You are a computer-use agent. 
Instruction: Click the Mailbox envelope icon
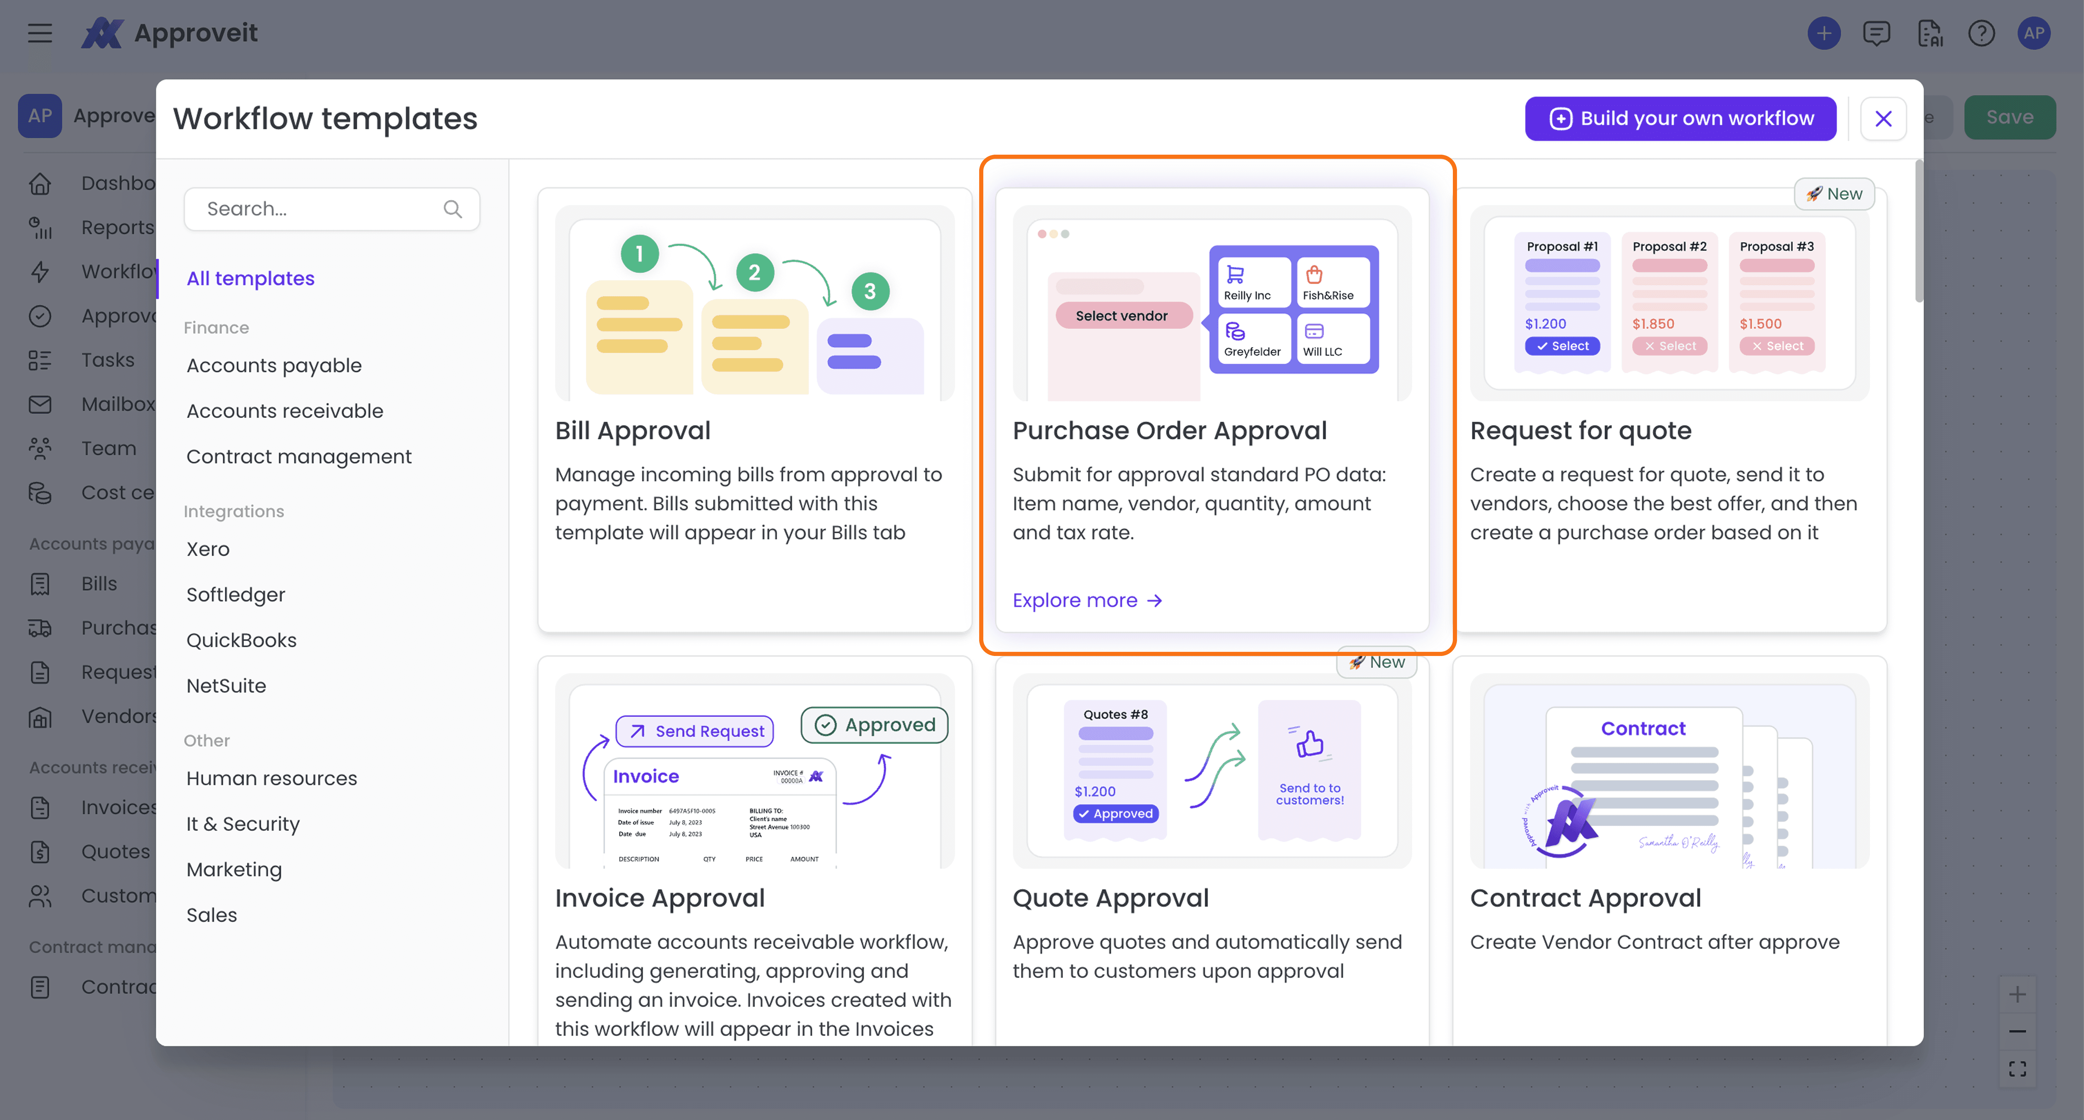pos(40,404)
